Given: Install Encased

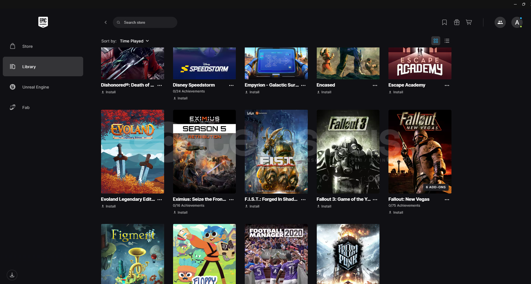Looking at the screenshot, I should click(324, 92).
